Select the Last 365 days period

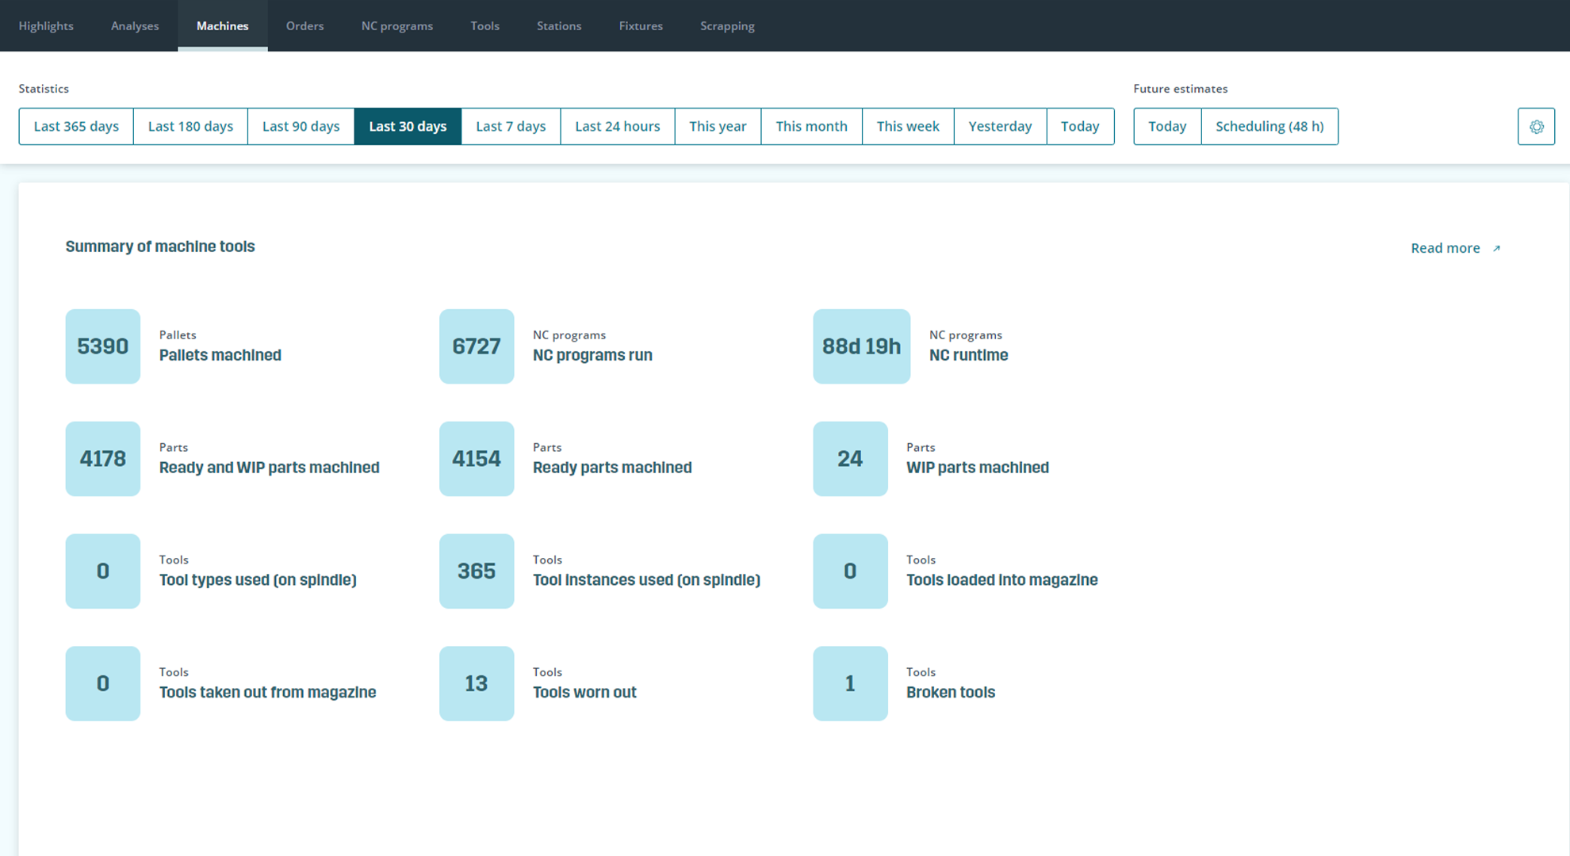tap(76, 127)
